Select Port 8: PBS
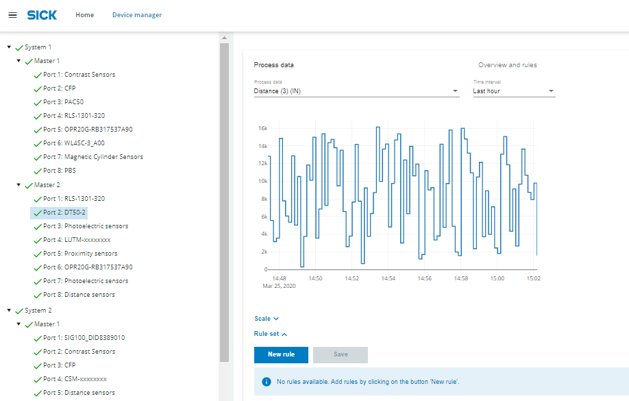The height and width of the screenshot is (401, 629). (60, 171)
